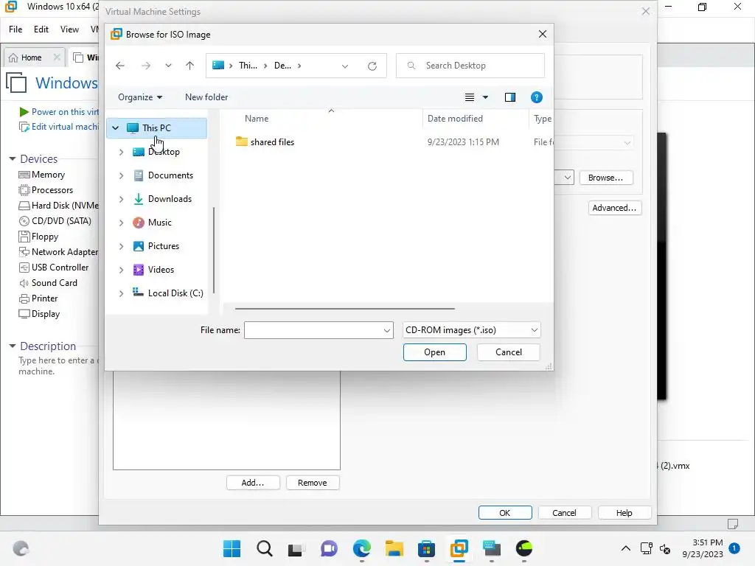Open File Explorer from taskbar
Viewport: 755px width, 566px height.
tap(394, 548)
